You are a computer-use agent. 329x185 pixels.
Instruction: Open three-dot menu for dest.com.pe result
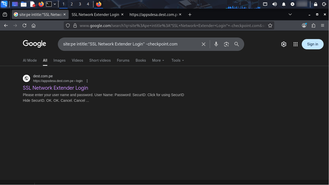[x=87, y=81]
